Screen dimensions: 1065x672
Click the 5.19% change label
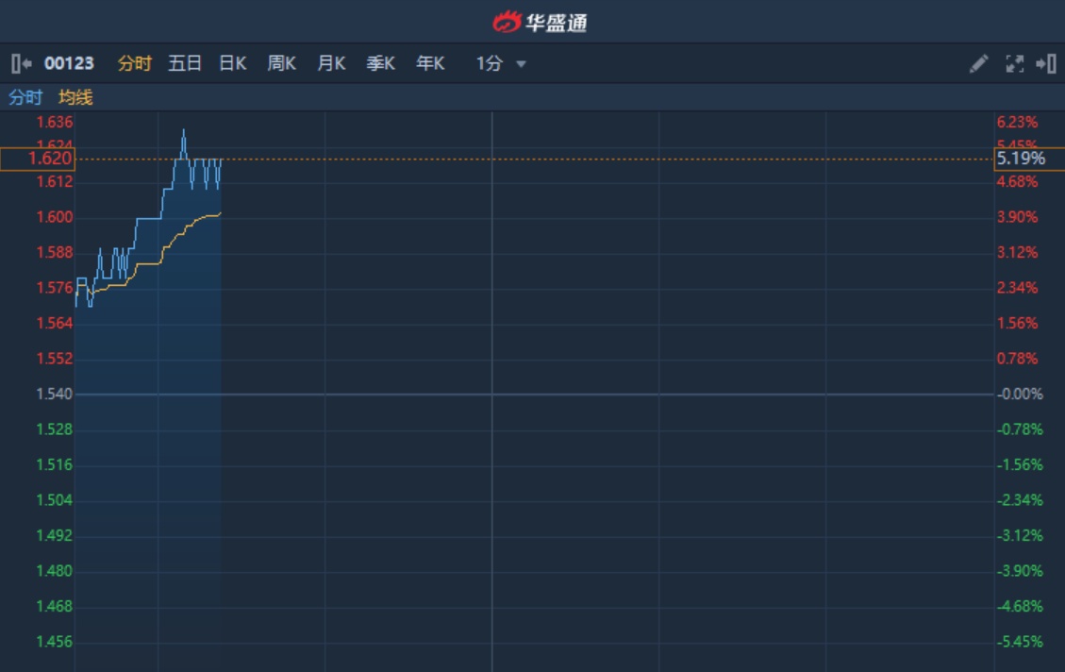[1029, 159]
